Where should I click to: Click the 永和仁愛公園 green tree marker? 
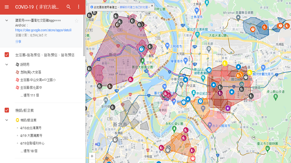pos(174,129)
